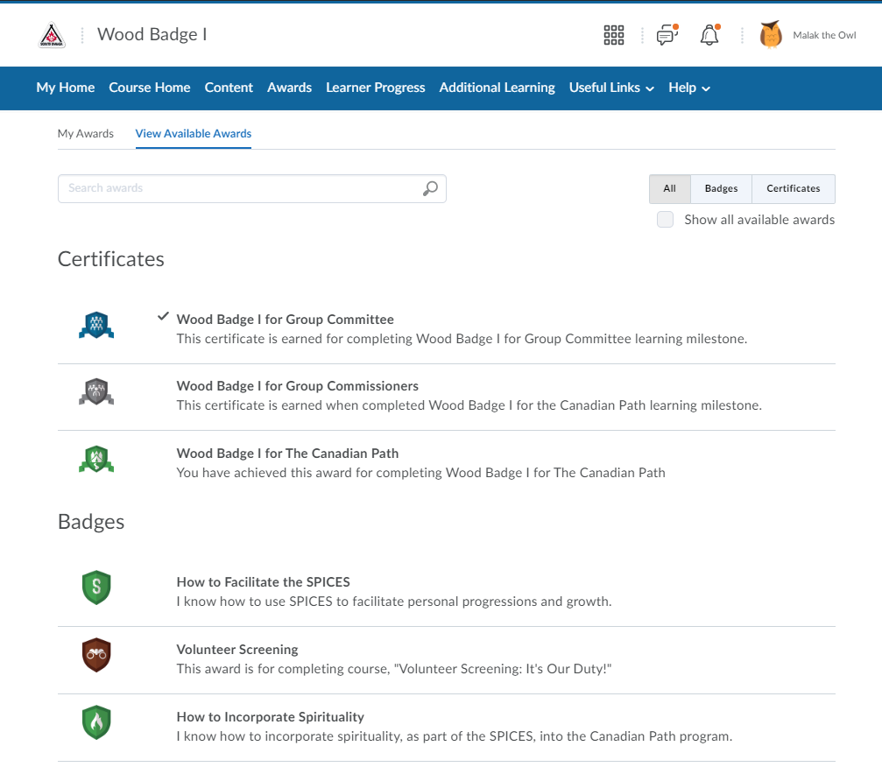Screen dimensions: 882x767
Task: Expand the Useful Links dropdown
Action: tap(611, 88)
